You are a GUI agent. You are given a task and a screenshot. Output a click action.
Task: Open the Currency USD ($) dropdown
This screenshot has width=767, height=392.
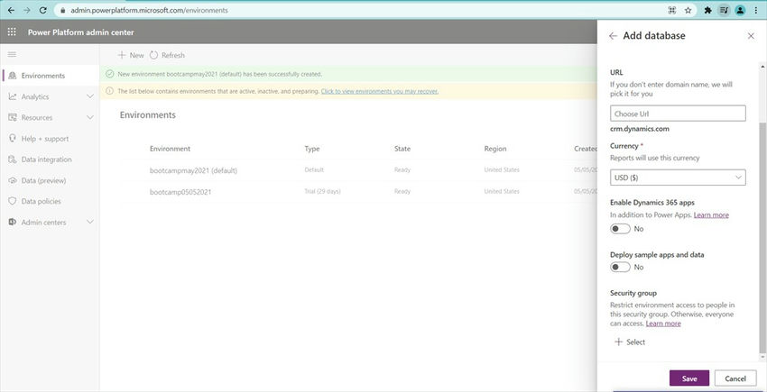pos(678,178)
